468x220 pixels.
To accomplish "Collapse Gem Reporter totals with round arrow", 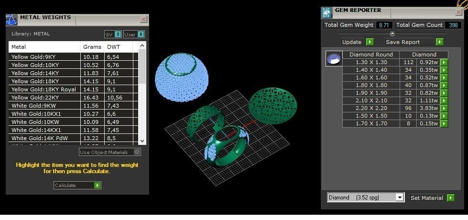I will pos(392,33).
